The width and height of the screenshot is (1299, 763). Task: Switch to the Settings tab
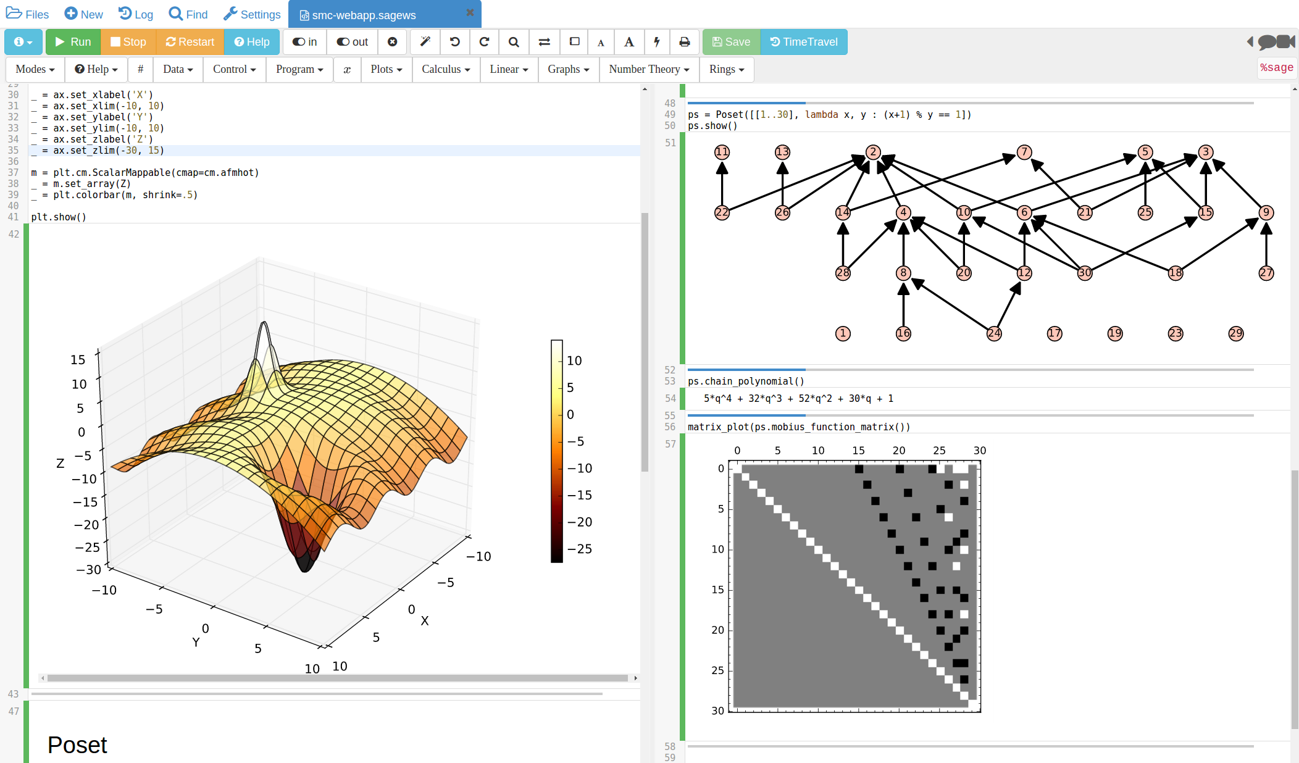click(252, 14)
